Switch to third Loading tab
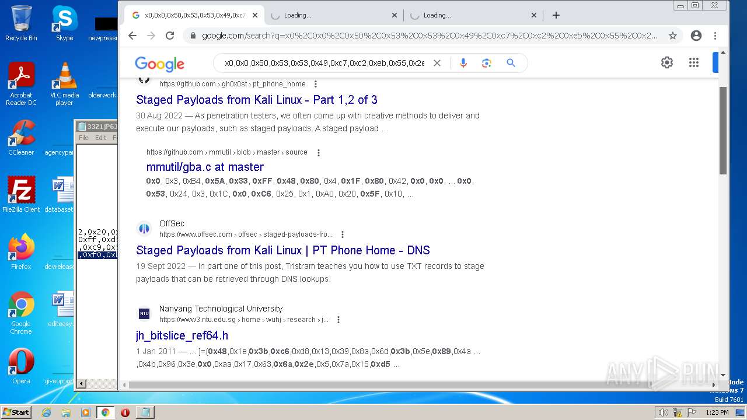 click(473, 15)
